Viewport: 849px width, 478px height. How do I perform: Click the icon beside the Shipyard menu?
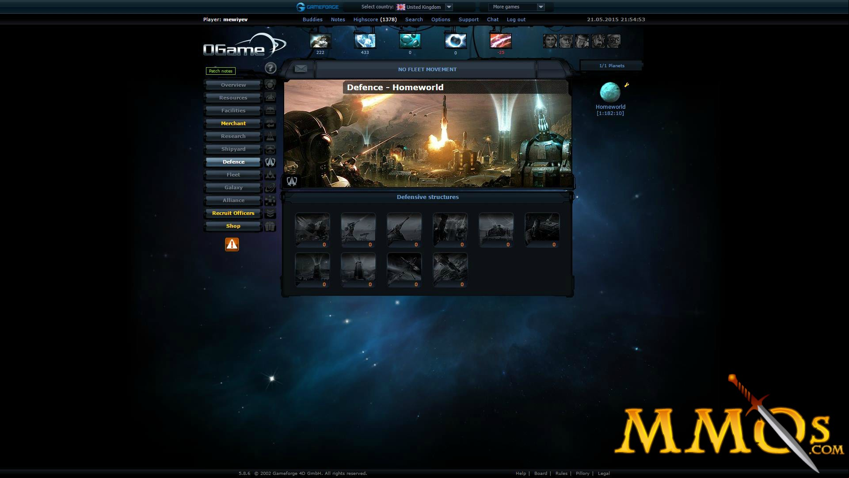pyautogui.click(x=270, y=149)
